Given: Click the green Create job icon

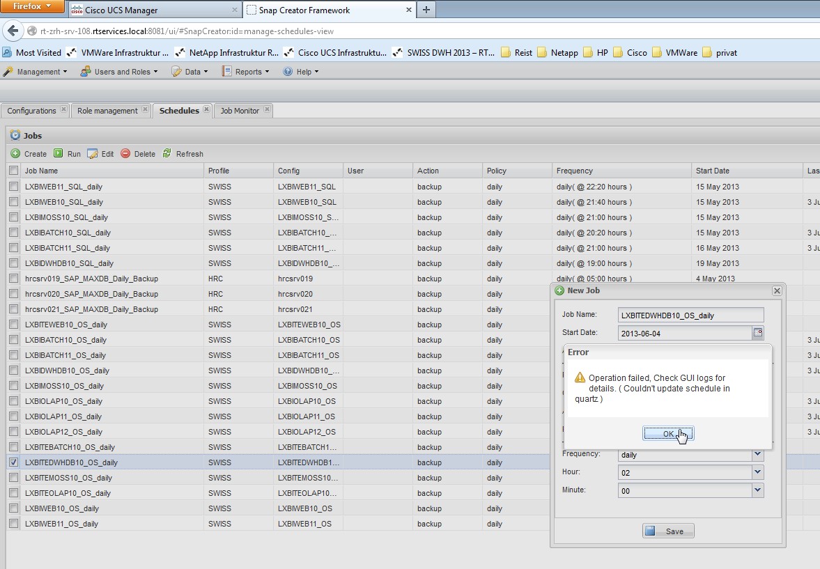Looking at the screenshot, I should (15, 154).
